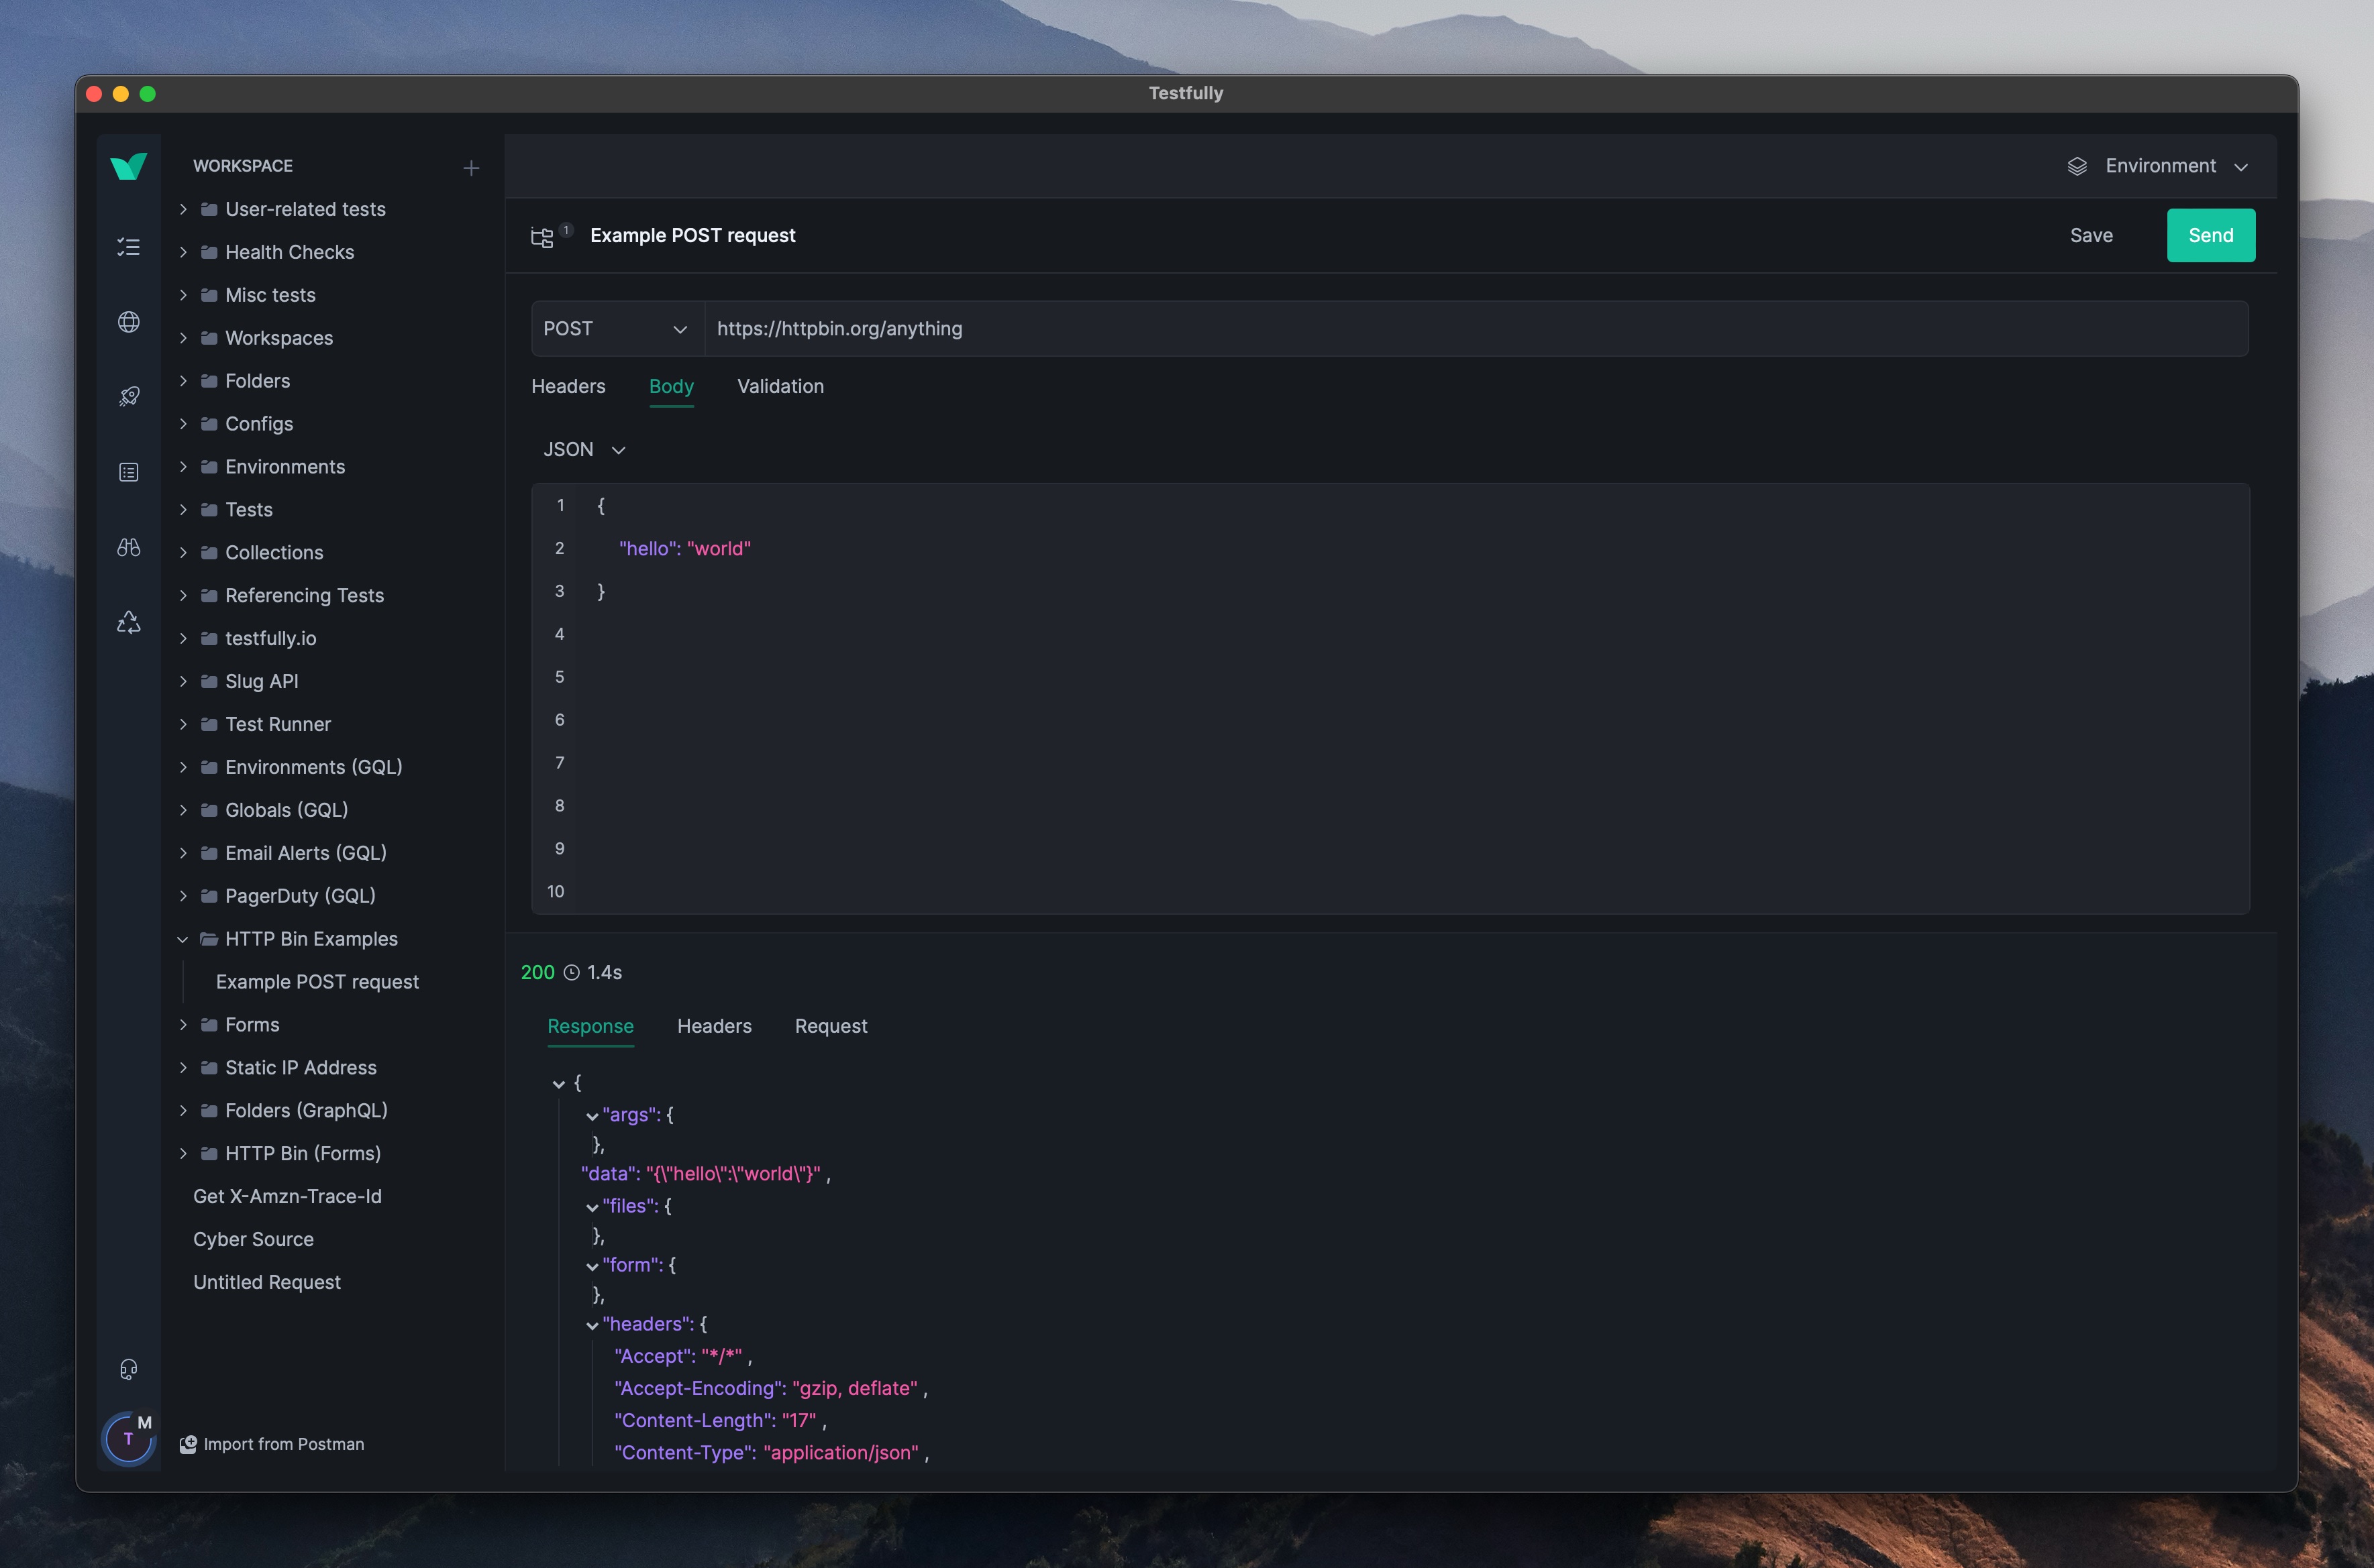Open the Cyber Source request
Viewport: 2374px width, 1568px height.
tap(253, 1239)
